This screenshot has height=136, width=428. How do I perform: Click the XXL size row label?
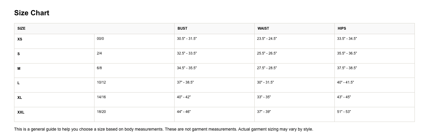pyautogui.click(x=21, y=112)
